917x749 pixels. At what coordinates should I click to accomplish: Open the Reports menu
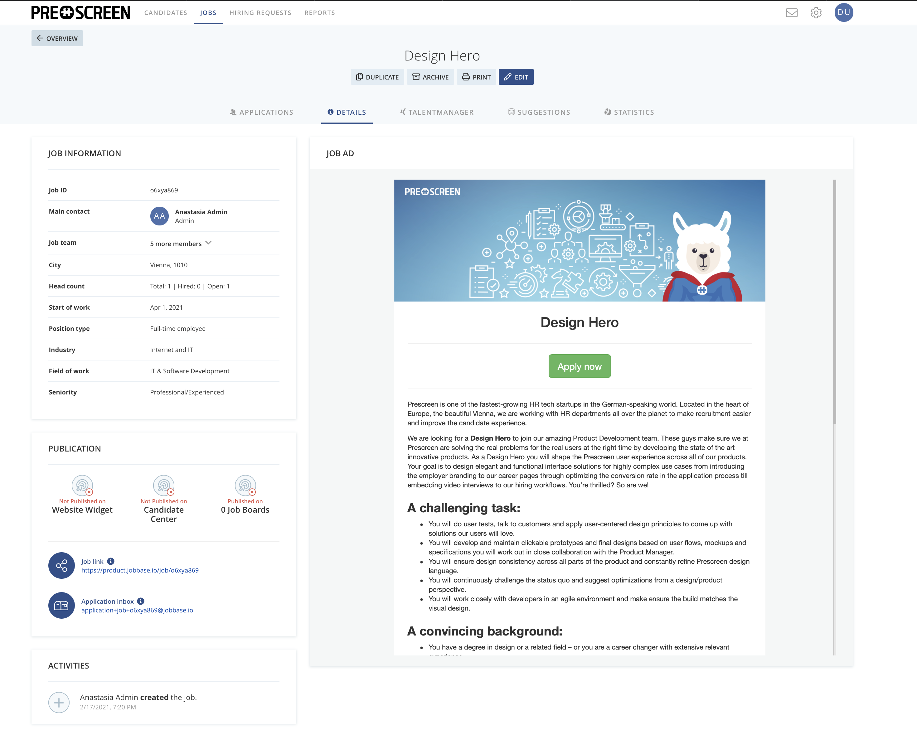click(320, 12)
